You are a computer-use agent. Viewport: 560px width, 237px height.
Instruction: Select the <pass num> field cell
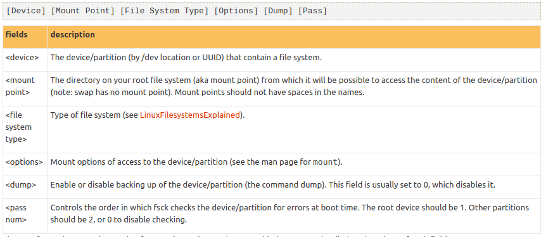click(x=25, y=216)
